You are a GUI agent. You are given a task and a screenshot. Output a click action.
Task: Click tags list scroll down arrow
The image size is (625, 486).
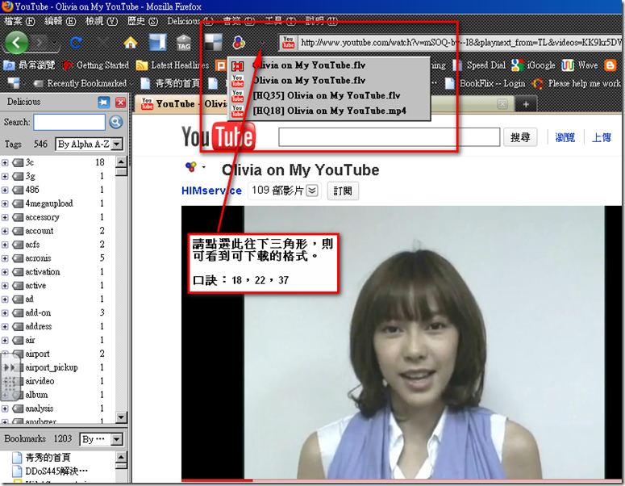pos(122,417)
